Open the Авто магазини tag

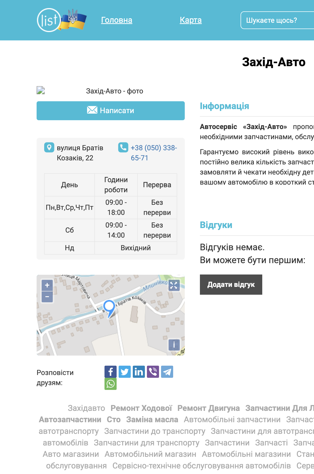71,454
